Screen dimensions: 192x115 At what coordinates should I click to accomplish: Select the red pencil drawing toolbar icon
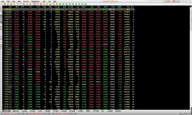coord(27,4)
